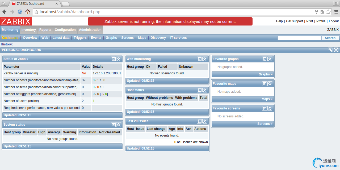
Task: Switch to the Configuration main tab
Action: click(65, 30)
